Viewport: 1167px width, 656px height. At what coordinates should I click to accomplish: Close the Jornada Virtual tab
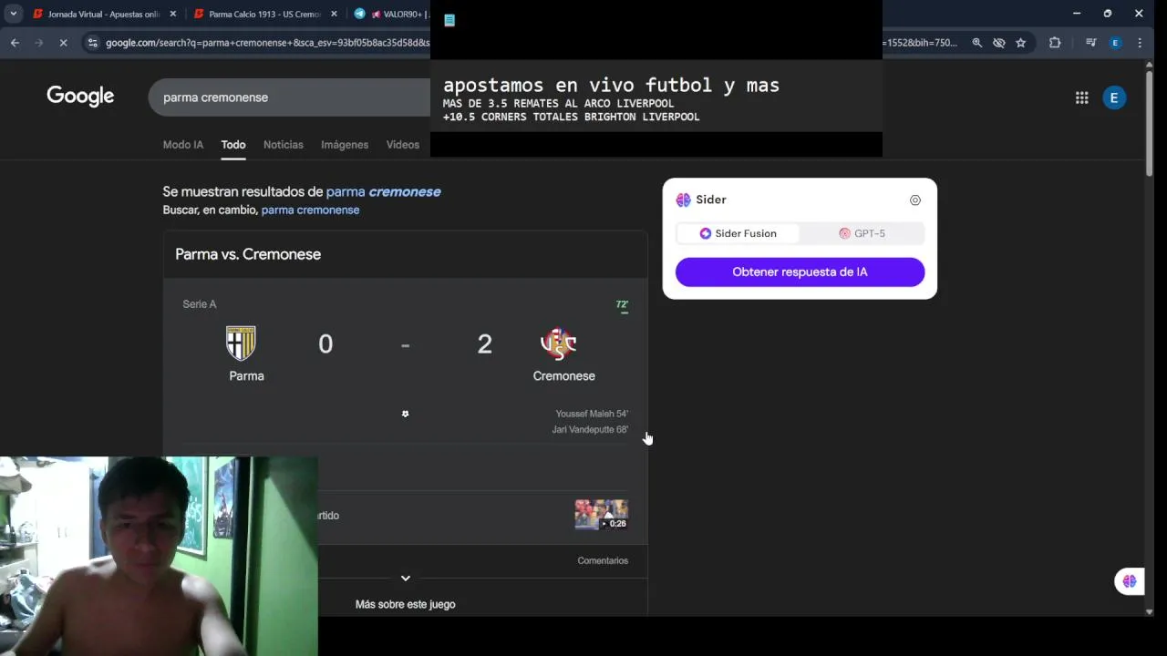[x=172, y=14]
